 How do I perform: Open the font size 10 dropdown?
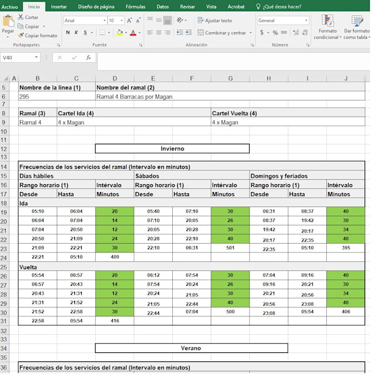tap(121, 21)
